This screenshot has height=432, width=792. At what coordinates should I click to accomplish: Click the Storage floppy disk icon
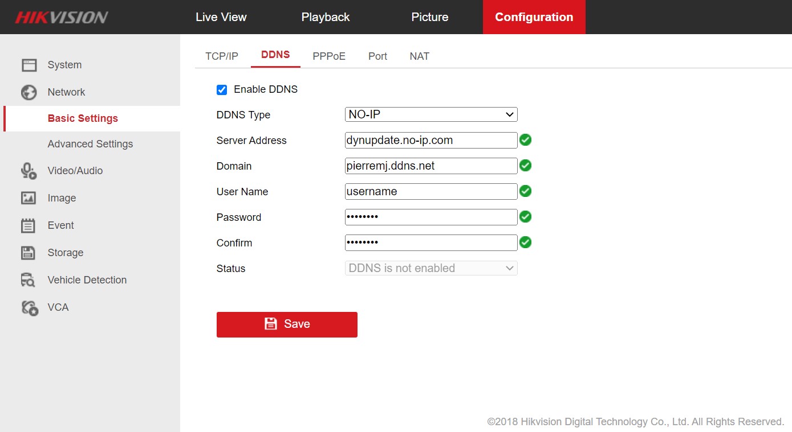click(x=29, y=253)
